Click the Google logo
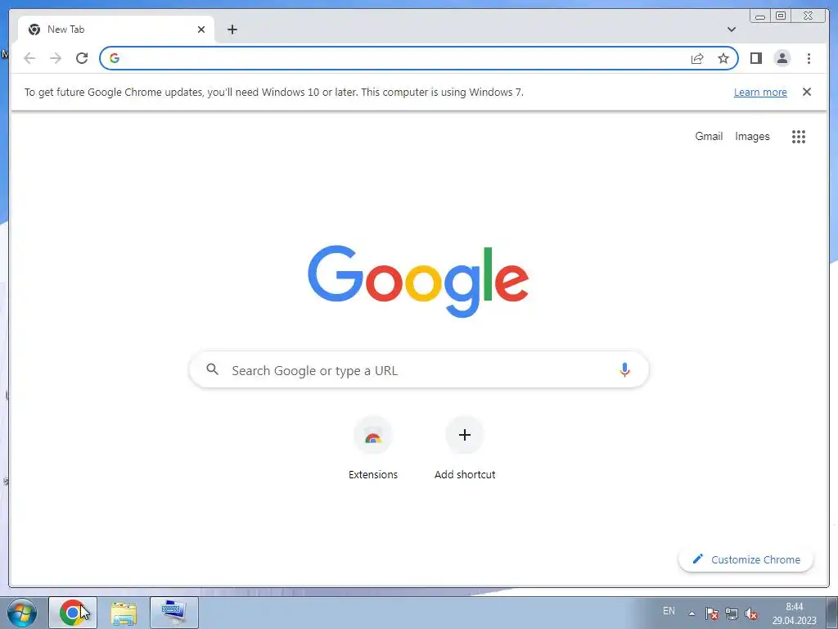 [418, 280]
